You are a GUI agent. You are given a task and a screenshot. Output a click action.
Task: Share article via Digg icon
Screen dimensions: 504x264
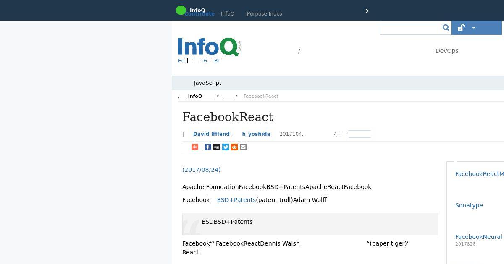click(217, 147)
